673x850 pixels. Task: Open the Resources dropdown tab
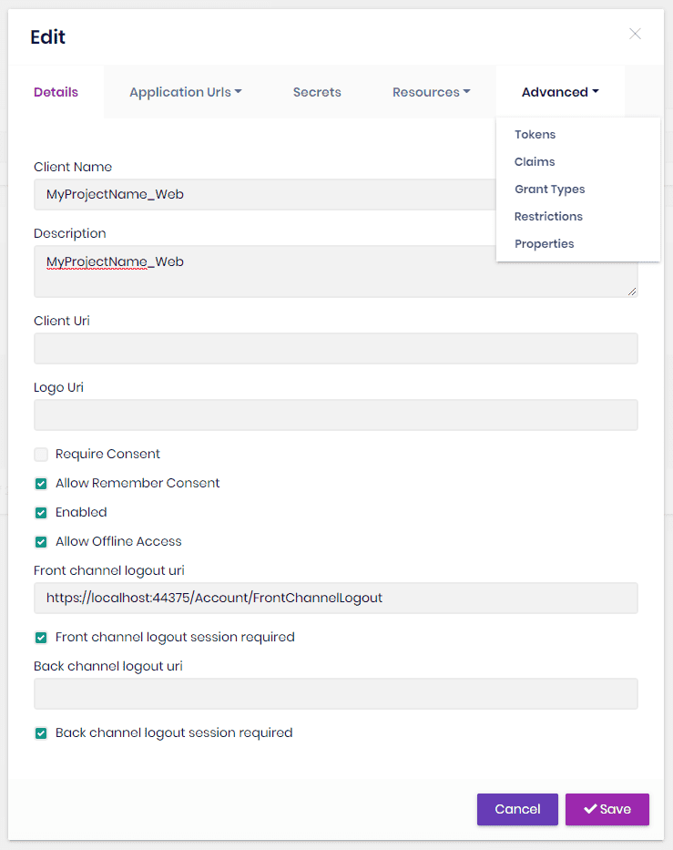(x=431, y=92)
